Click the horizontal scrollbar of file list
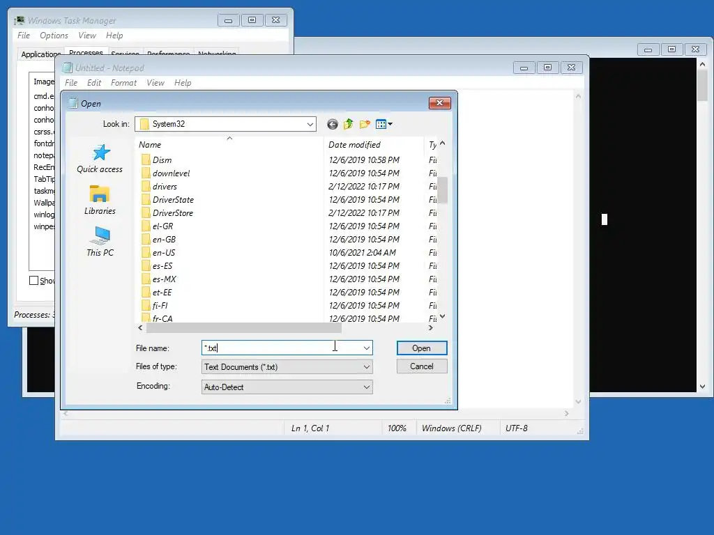This screenshot has width=714, height=535. click(243, 327)
